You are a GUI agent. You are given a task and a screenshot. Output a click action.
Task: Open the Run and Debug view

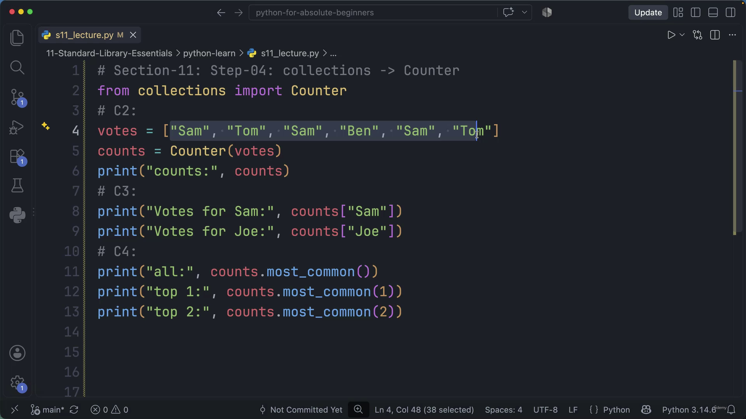(x=17, y=127)
